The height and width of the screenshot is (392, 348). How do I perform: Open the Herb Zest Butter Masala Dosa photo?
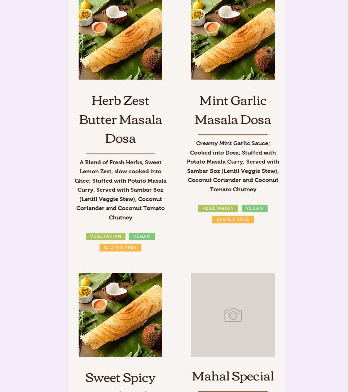pyautogui.click(x=120, y=40)
